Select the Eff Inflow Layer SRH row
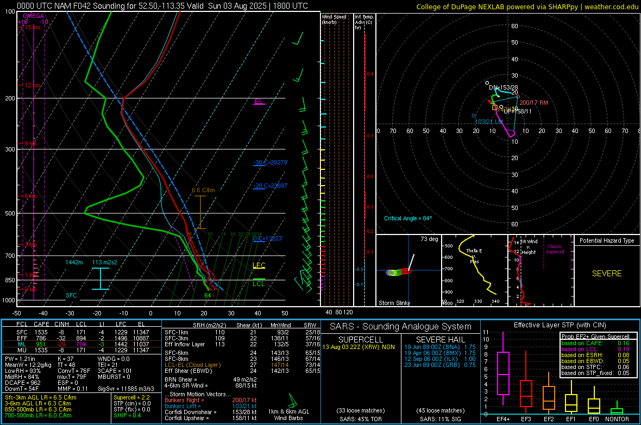Viewport: 641px width, 425px height. point(242,344)
